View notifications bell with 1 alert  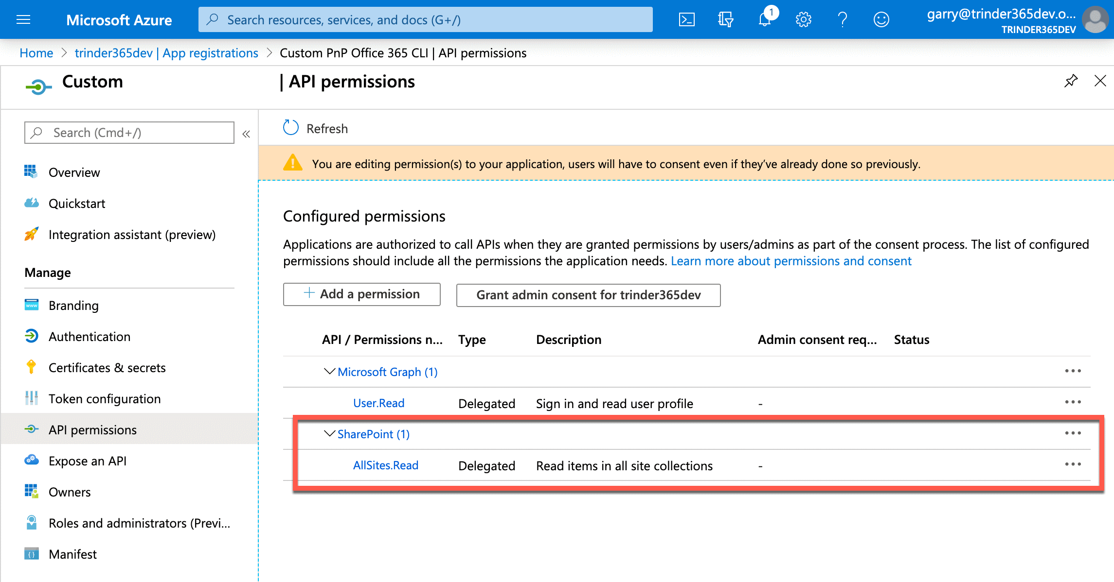pos(765,18)
